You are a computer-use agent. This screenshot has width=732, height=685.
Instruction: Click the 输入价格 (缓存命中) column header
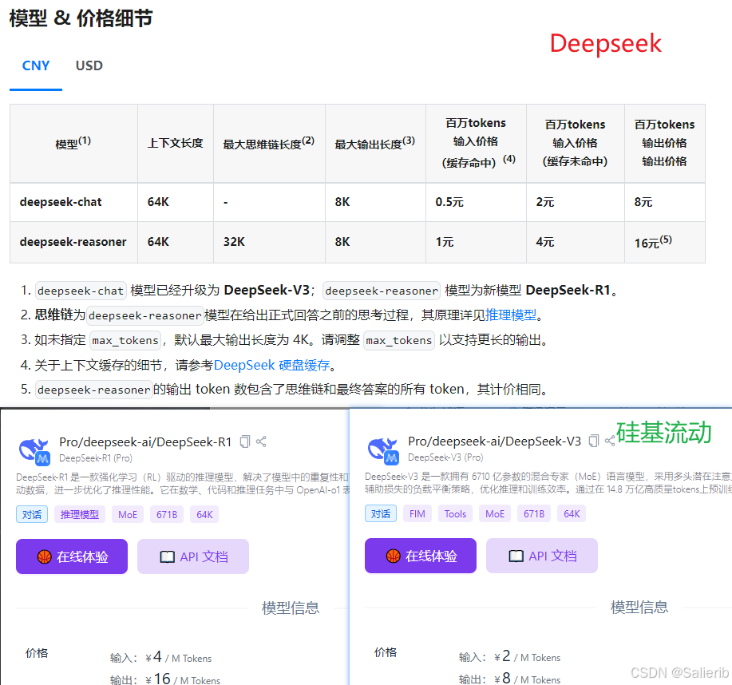pos(476,143)
